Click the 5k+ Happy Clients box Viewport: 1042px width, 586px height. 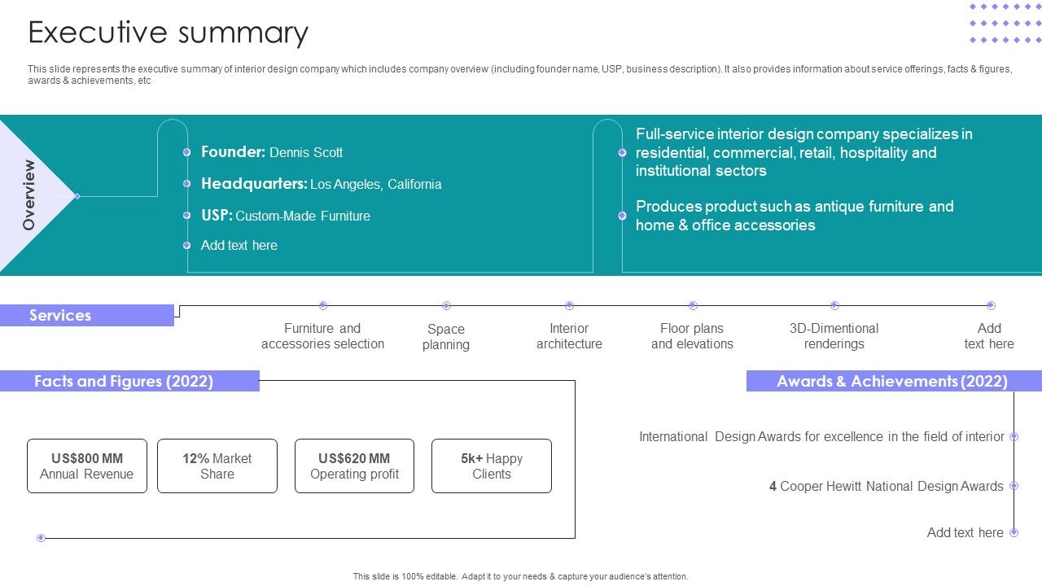tap(492, 466)
